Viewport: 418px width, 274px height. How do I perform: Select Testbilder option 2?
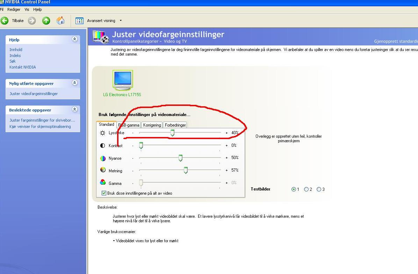(x=306, y=189)
